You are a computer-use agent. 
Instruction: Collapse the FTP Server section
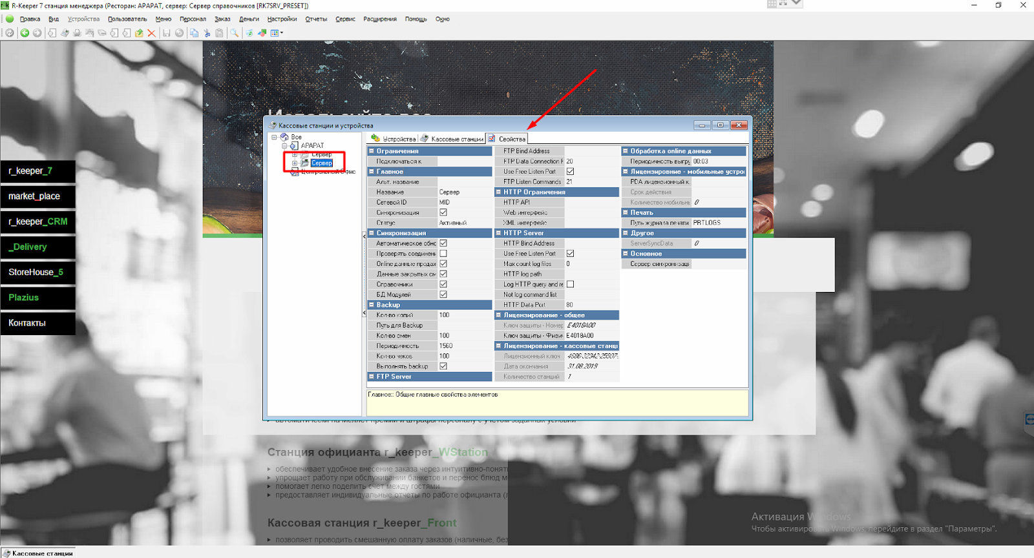tap(372, 377)
